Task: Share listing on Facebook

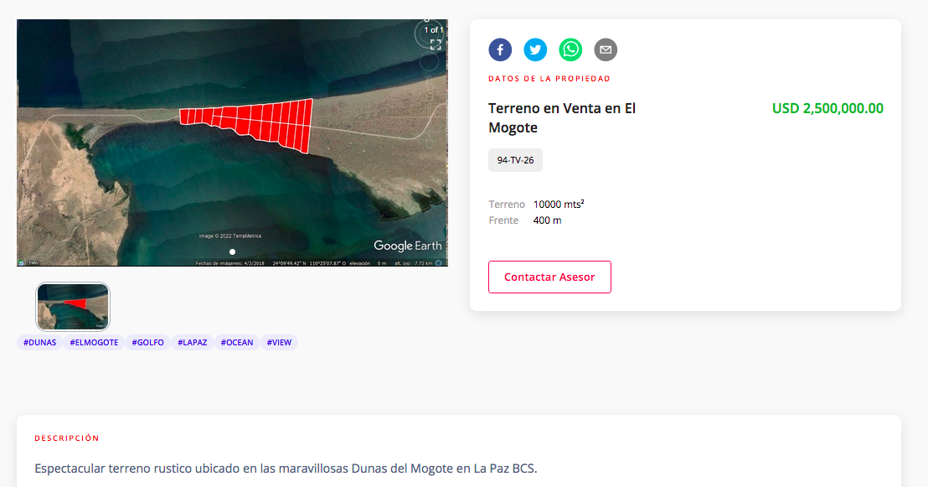Action: point(500,50)
